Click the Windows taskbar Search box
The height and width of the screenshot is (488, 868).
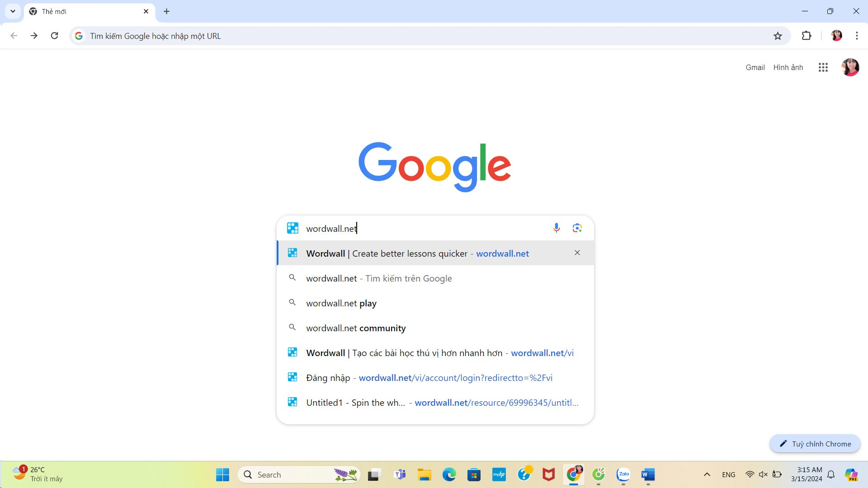[299, 474]
